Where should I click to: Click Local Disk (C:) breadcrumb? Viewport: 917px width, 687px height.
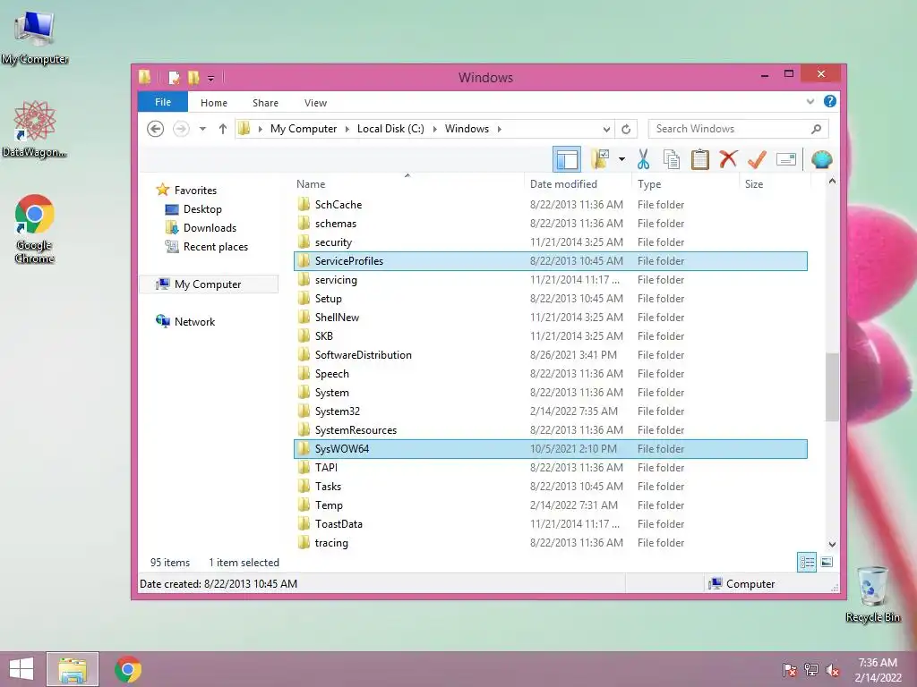pos(390,129)
